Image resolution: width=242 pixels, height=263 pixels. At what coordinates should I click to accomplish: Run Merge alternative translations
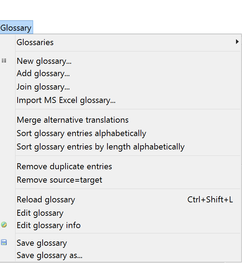[x=73, y=120]
